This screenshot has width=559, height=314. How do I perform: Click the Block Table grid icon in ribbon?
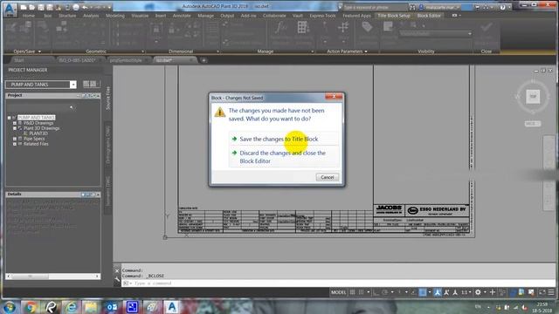coord(303,27)
